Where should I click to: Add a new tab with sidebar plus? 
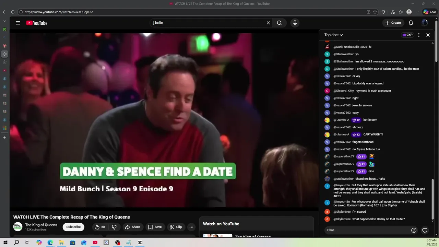[x=4, y=138]
